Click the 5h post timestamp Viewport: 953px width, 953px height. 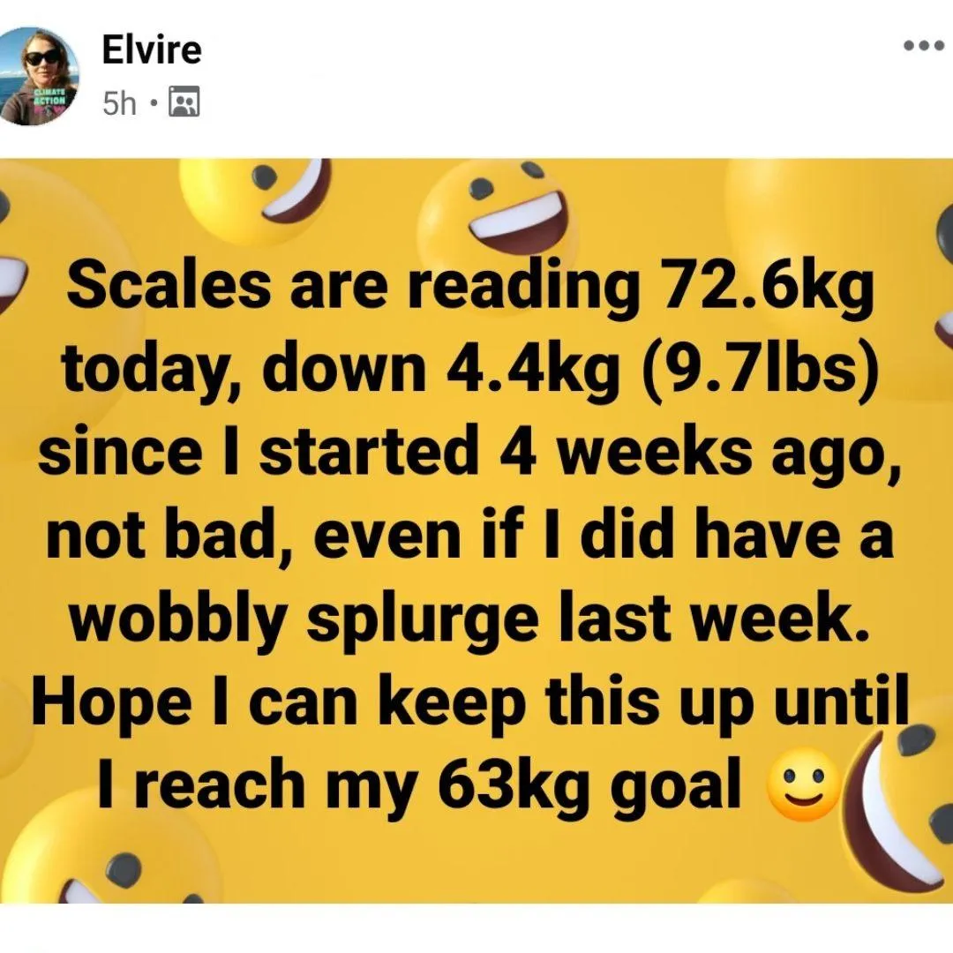[x=119, y=102]
